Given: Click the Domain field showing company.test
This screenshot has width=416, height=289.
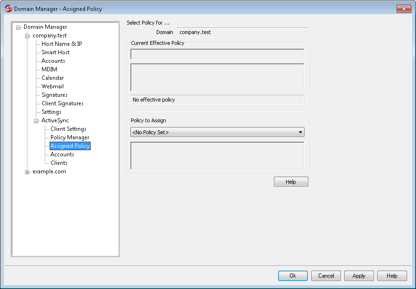Looking at the screenshot, I should click(x=243, y=33).
